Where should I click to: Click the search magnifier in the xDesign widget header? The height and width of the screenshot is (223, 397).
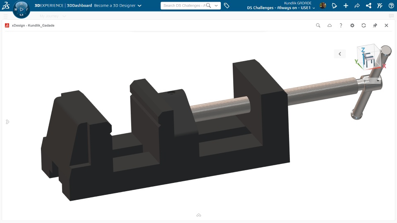coord(318,25)
